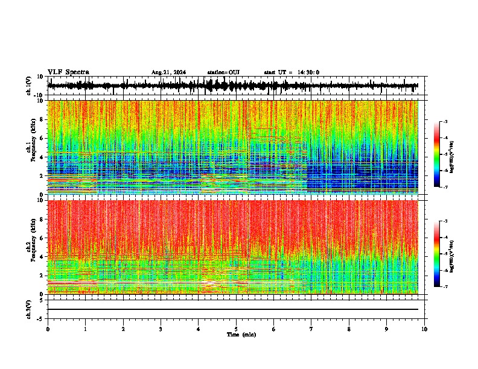Click time axis tick label "1"

pyautogui.click(x=85, y=329)
